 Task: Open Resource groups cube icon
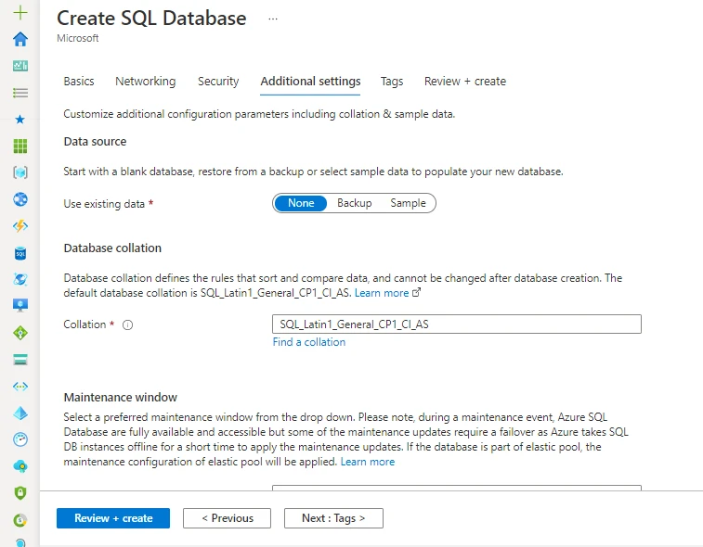[20, 172]
